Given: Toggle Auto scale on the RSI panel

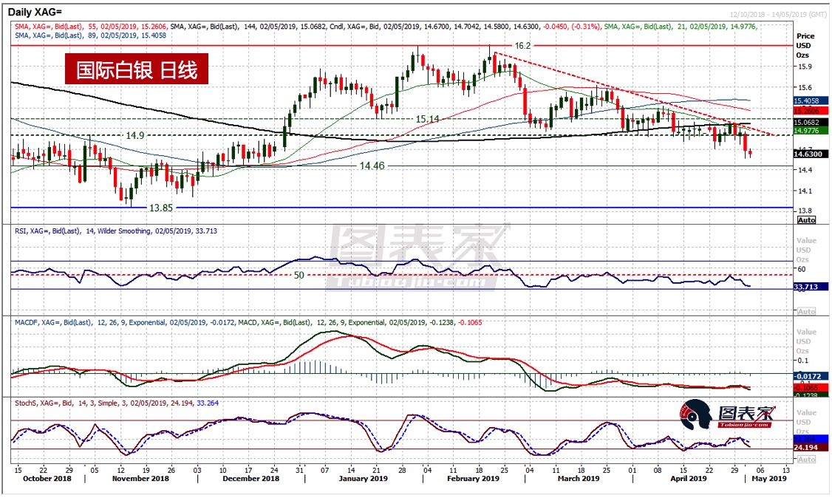Looking at the screenshot, I should [x=806, y=310].
